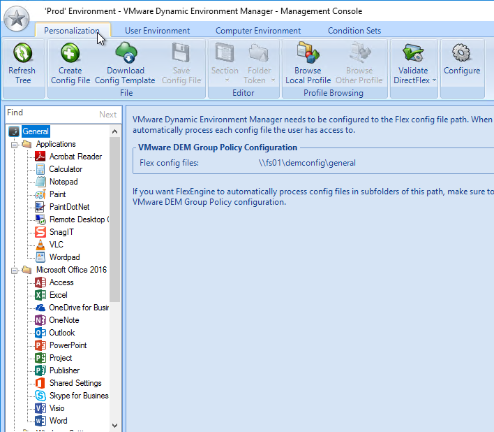
Task: Select the Microsoft Office 2016 folder icon
Action: pos(27,270)
